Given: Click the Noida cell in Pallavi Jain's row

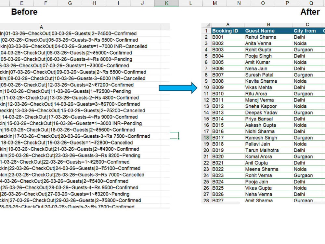Looking at the screenshot, I should coord(307,144).
